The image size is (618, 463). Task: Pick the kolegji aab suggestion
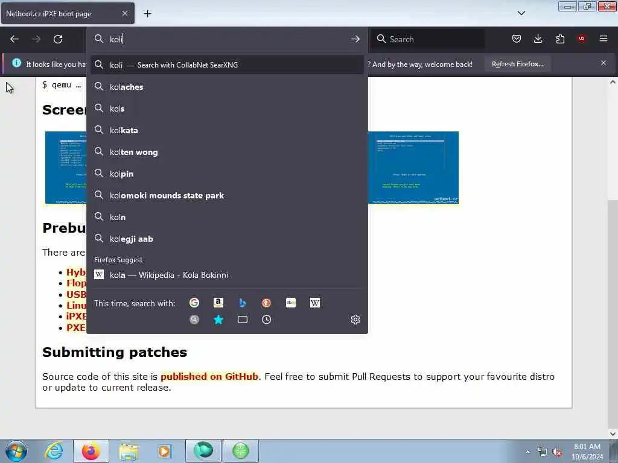coord(227,239)
